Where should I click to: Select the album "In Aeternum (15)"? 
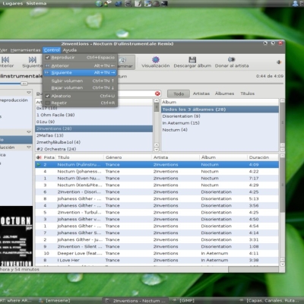pyautogui.click(x=220, y=123)
